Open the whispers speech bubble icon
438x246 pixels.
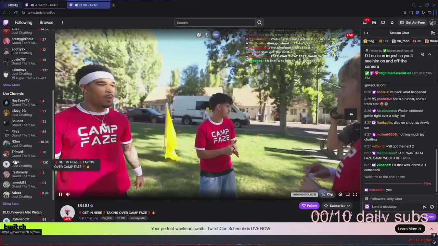(383, 23)
